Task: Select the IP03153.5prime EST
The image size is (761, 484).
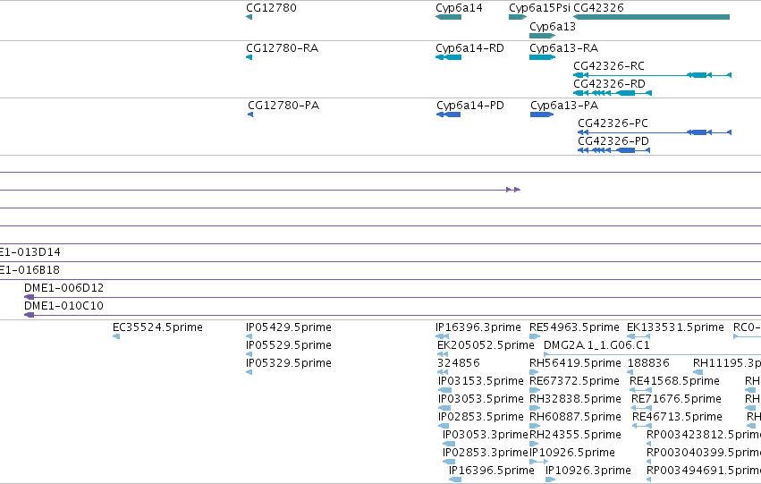Action: click(x=444, y=390)
